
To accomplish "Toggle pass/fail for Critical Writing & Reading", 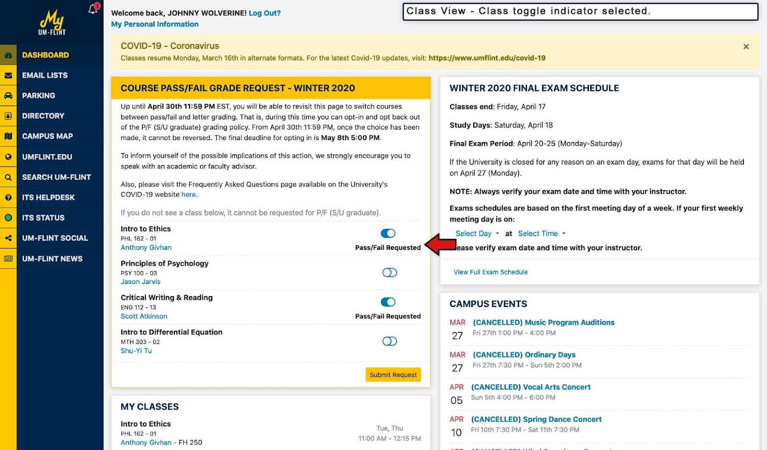I will [388, 302].
